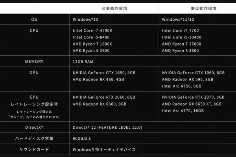
Task: Click the レイトレーシング設定時 label
Action: 34,104
